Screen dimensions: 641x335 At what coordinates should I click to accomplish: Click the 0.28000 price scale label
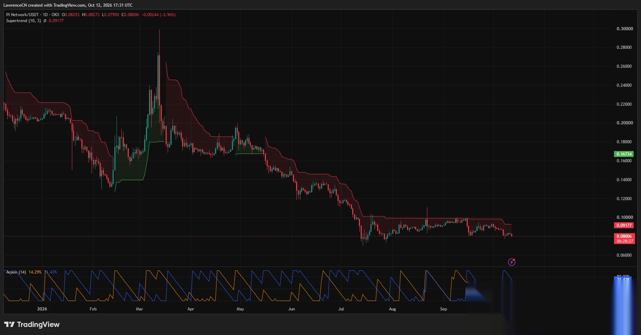(624, 47)
